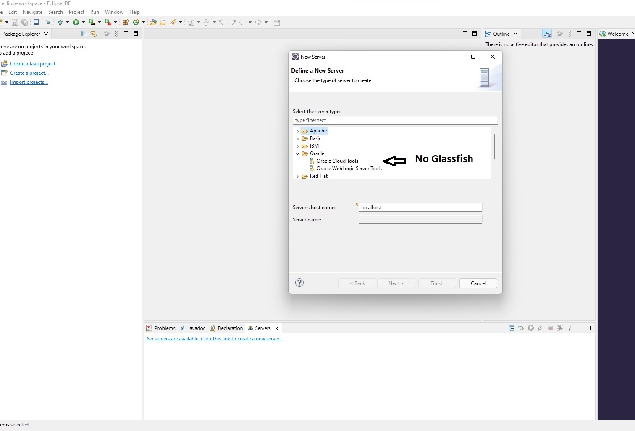Viewport: 635px width, 431px height.
Task: Open Package Explorer view menu (three dots)
Action: pyautogui.click(x=116, y=34)
